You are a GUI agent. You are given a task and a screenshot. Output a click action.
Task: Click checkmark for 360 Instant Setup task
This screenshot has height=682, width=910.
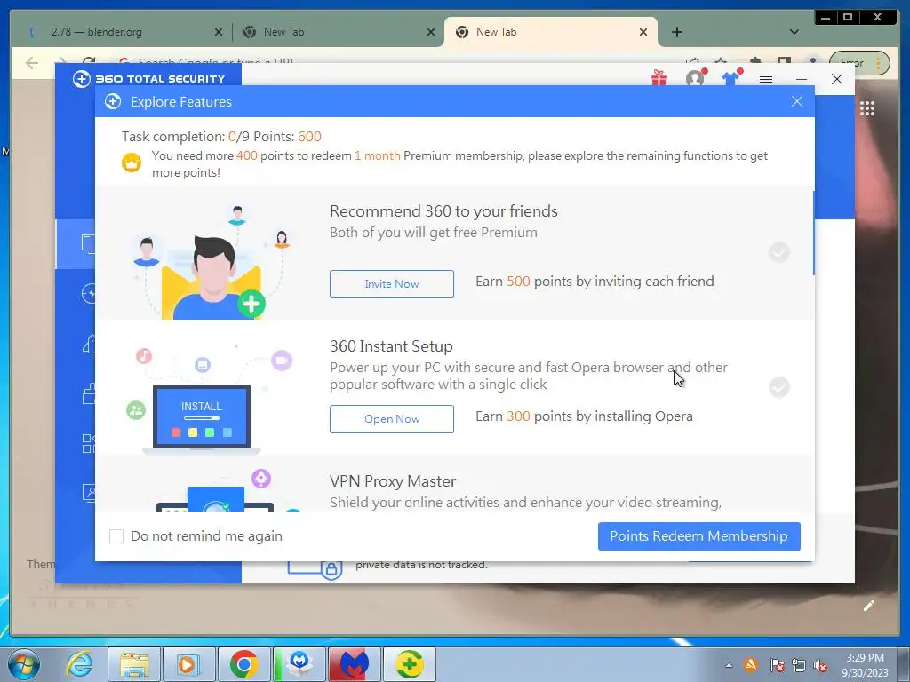pos(778,387)
